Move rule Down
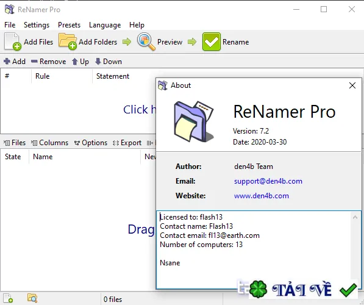The image size is (364, 305). click(109, 62)
